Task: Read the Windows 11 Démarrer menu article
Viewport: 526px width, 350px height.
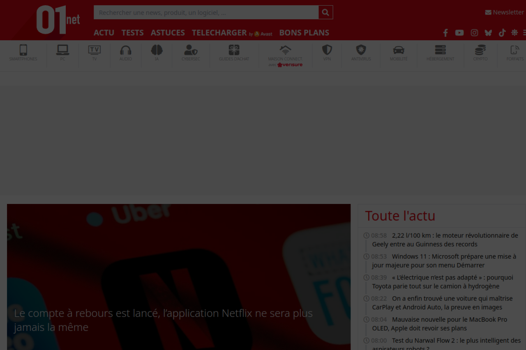Action: [x=444, y=261]
